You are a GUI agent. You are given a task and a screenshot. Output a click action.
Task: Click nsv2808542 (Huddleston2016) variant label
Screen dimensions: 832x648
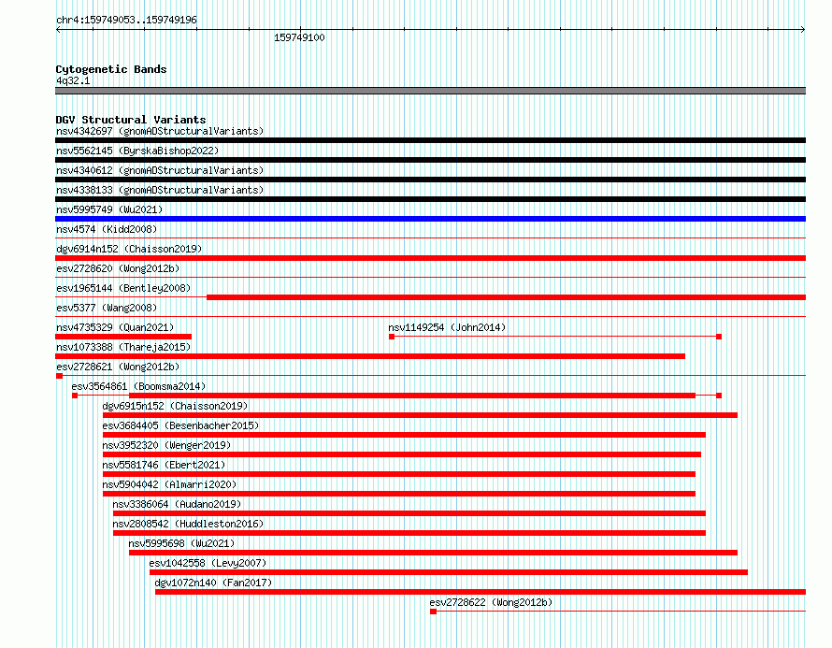(x=188, y=524)
